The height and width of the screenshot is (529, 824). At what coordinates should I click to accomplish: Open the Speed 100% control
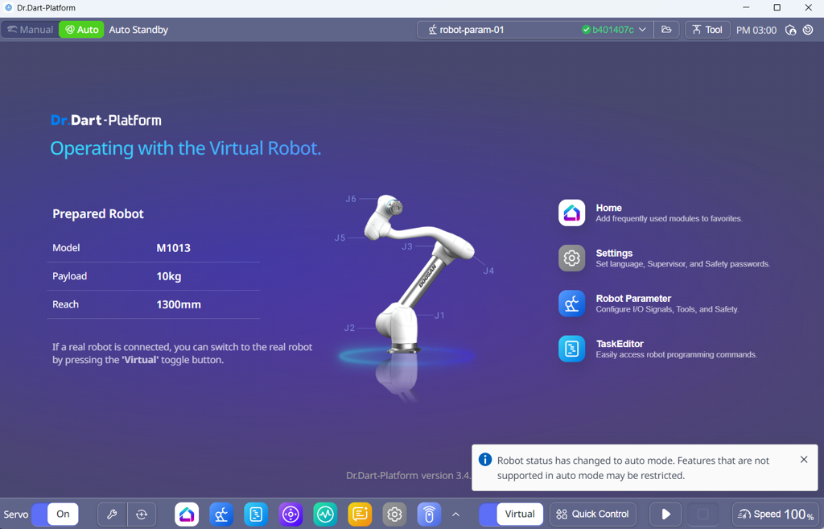pos(776,514)
